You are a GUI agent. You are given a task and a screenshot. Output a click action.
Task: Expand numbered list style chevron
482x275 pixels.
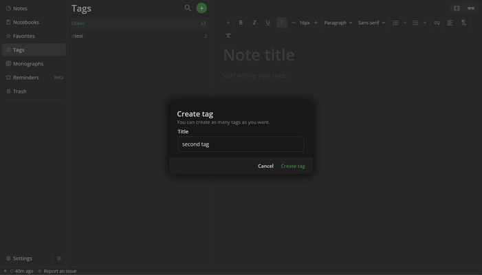click(405, 23)
